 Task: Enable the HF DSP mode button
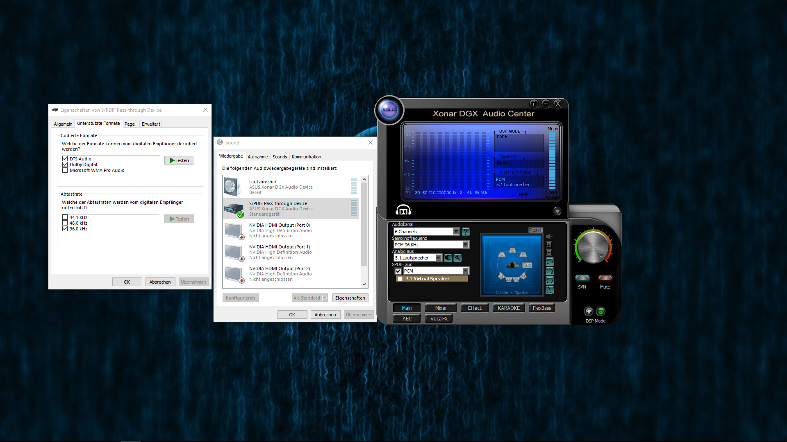click(x=589, y=311)
